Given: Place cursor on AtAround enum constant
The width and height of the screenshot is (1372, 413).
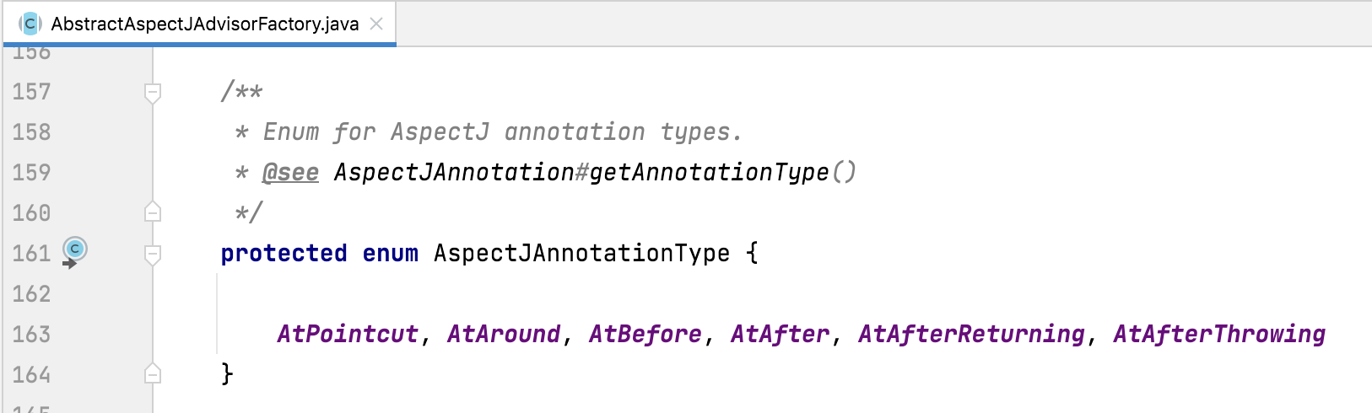Looking at the screenshot, I should coord(504,334).
